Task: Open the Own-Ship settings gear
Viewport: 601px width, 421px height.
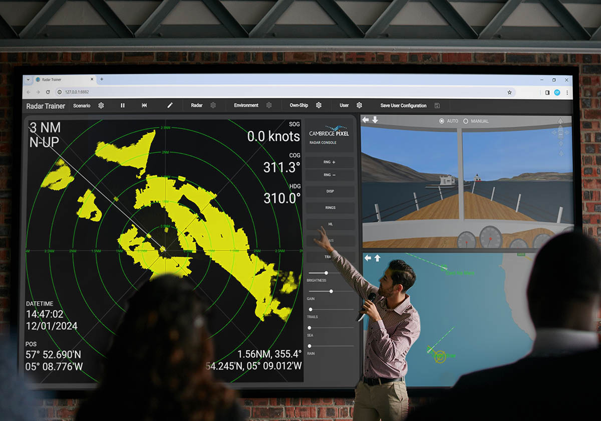Action: click(x=319, y=105)
